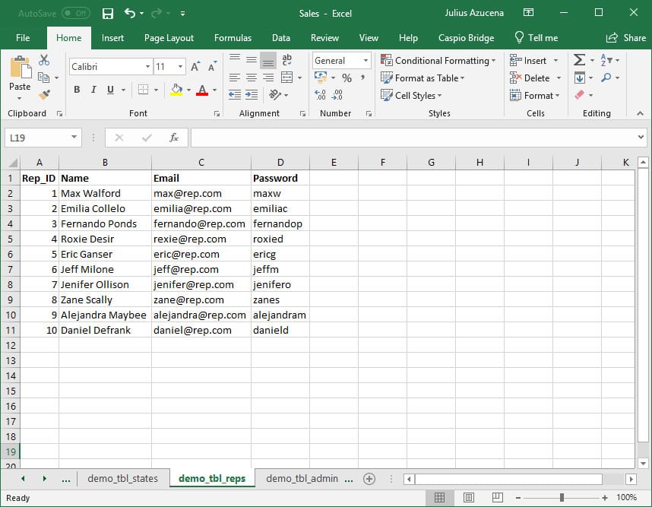Toggle Bold formatting
This screenshot has width=652, height=507.
[77, 90]
